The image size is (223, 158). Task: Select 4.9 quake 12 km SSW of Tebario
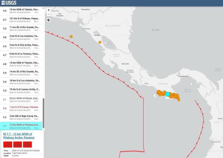coord(21,11)
